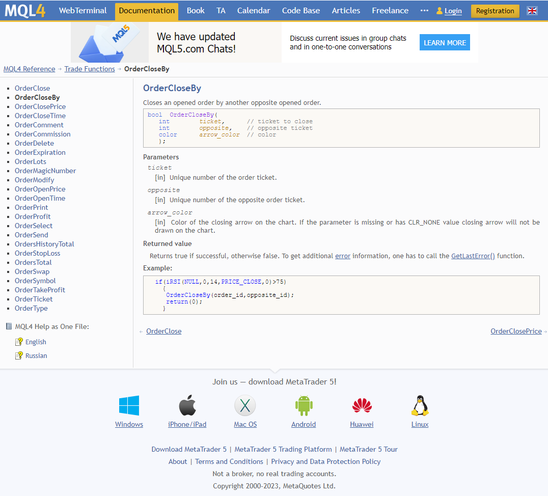This screenshot has width=548, height=496.
Task: Click the MQL4 logo
Action: [25, 11]
